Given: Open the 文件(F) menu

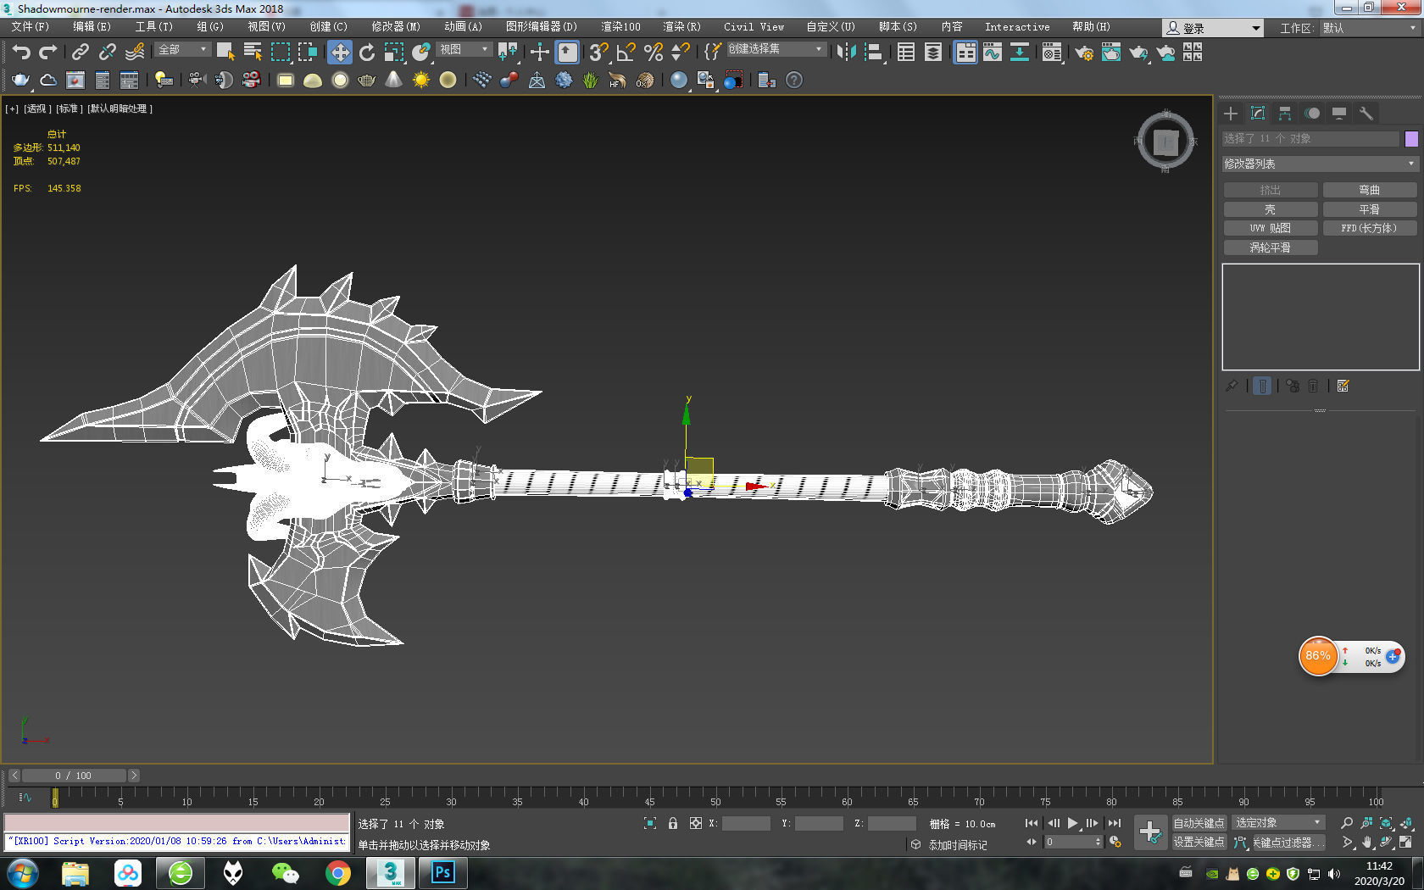Looking at the screenshot, I should pos(30,26).
